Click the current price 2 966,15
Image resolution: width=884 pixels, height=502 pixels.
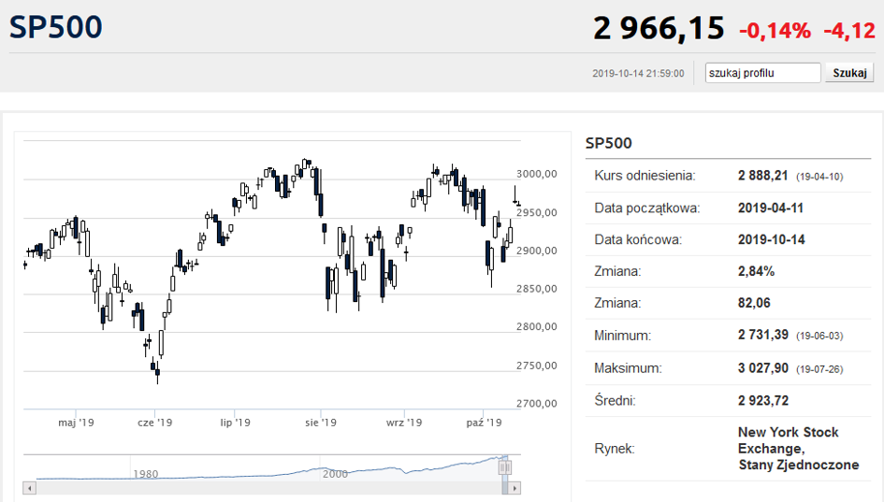click(x=659, y=28)
